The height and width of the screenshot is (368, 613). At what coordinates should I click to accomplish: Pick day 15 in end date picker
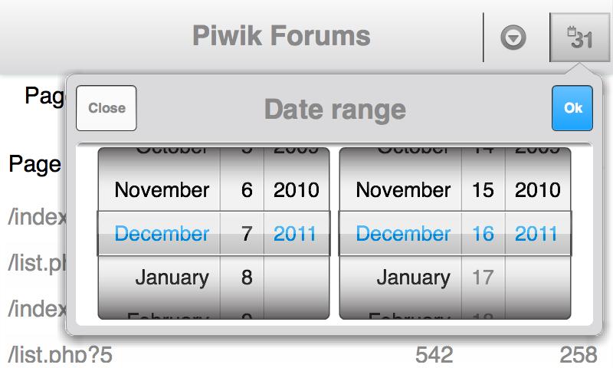[483, 190]
